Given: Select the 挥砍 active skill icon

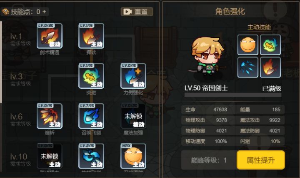Looking at the screenshot, I should [91, 36].
